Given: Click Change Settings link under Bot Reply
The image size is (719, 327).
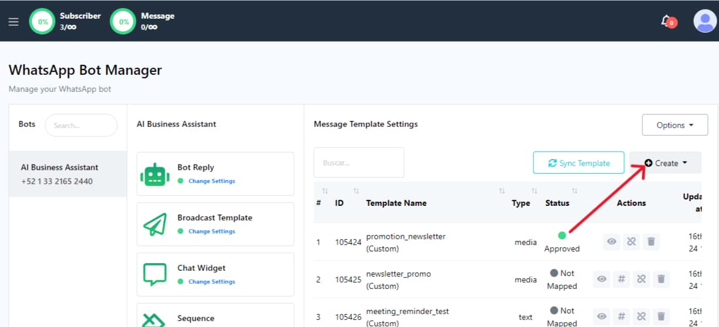Looking at the screenshot, I should coord(211,181).
